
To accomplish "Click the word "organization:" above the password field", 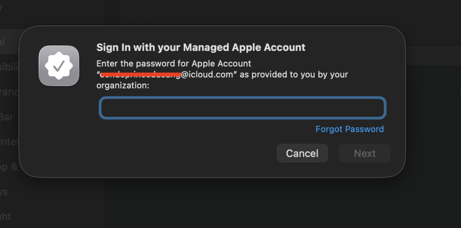I will 123,86.
